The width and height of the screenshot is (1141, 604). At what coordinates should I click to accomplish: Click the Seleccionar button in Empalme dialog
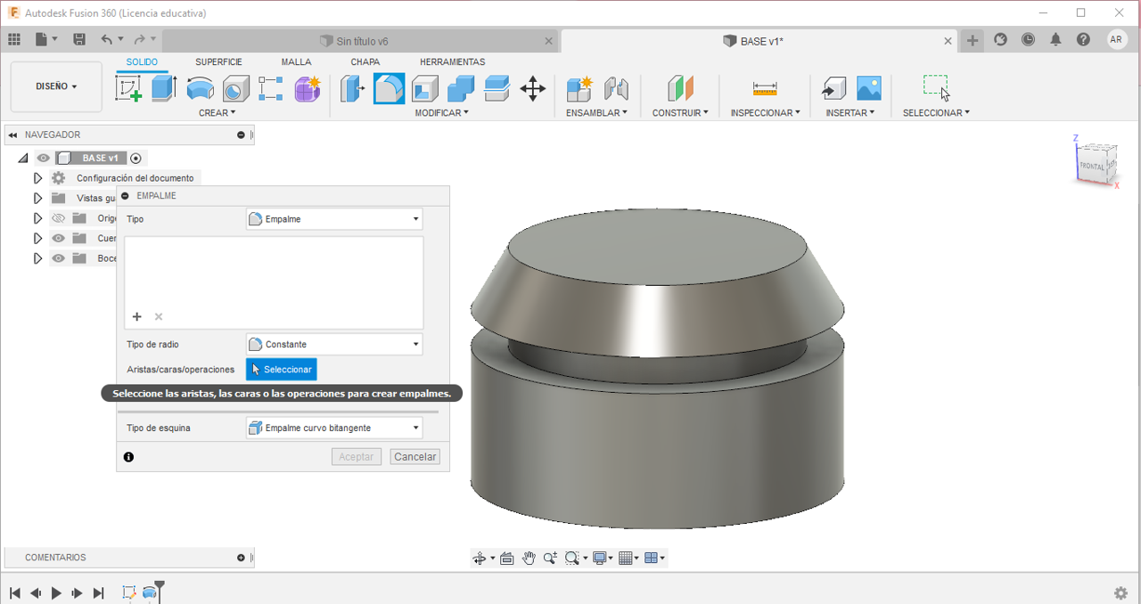tap(281, 369)
